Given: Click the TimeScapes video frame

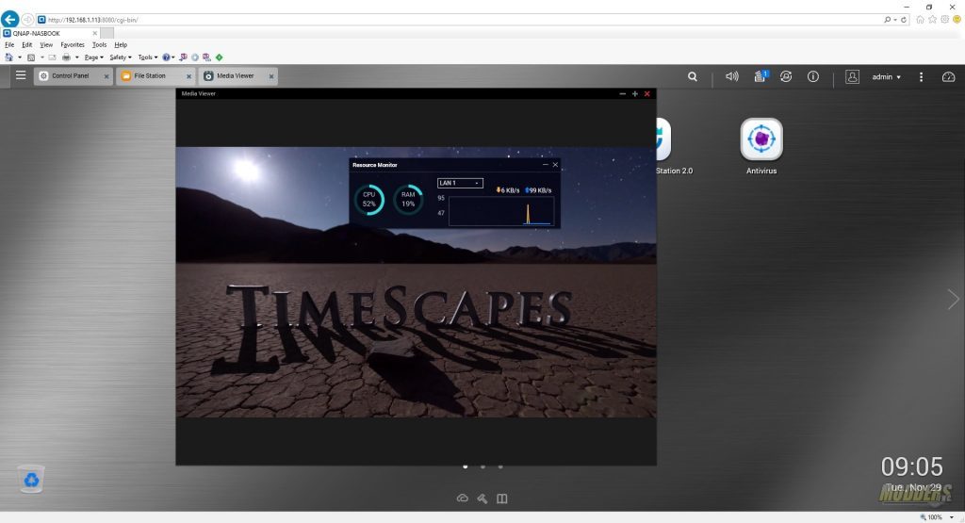Looking at the screenshot, I should 416,282.
